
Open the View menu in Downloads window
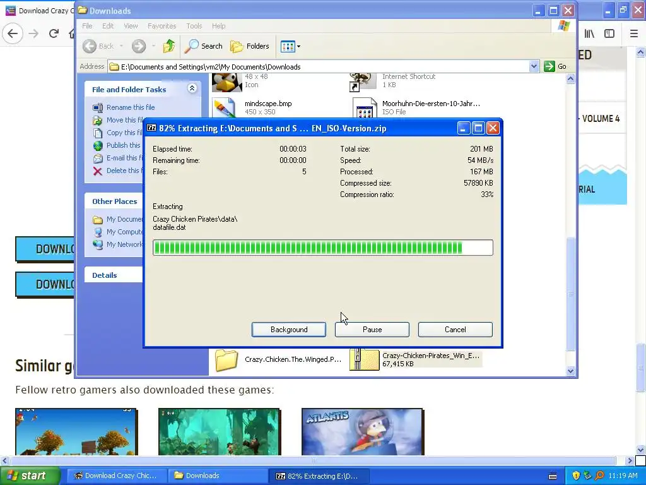pos(131,25)
